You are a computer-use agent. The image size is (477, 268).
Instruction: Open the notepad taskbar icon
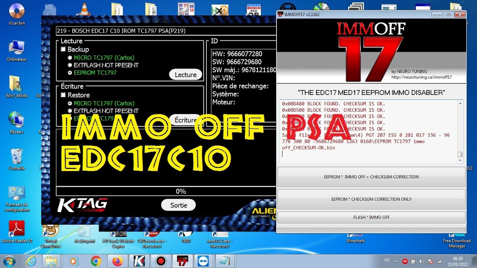[x=225, y=261]
